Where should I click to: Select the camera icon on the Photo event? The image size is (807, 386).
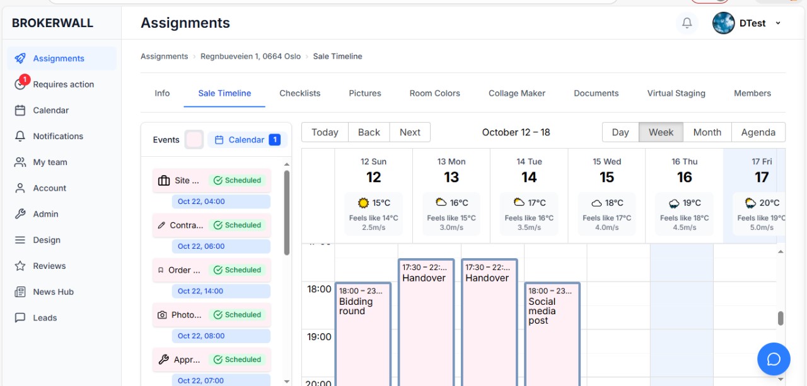[161, 314]
